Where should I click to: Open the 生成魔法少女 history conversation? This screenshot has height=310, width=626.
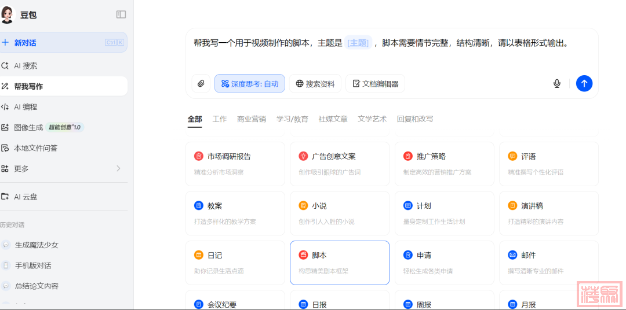pyautogui.click(x=64, y=245)
